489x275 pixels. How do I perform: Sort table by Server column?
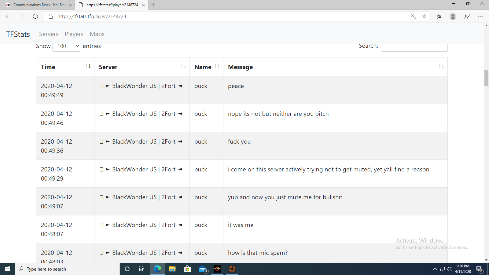[142, 67]
